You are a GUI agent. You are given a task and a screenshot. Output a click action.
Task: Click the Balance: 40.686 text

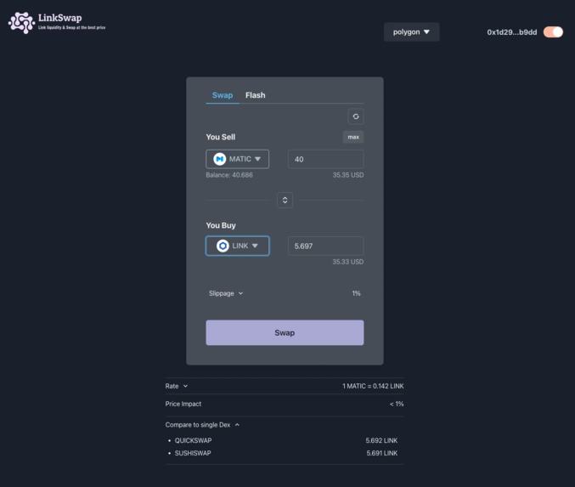(229, 175)
